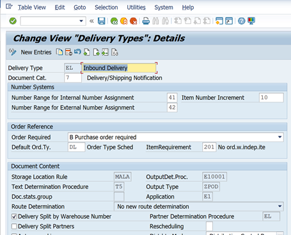Open the Route Determination dropdown

point(280,207)
